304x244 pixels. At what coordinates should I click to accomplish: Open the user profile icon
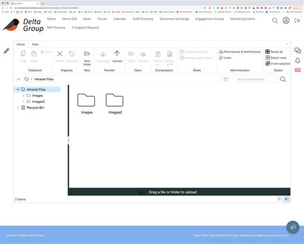click(286, 21)
